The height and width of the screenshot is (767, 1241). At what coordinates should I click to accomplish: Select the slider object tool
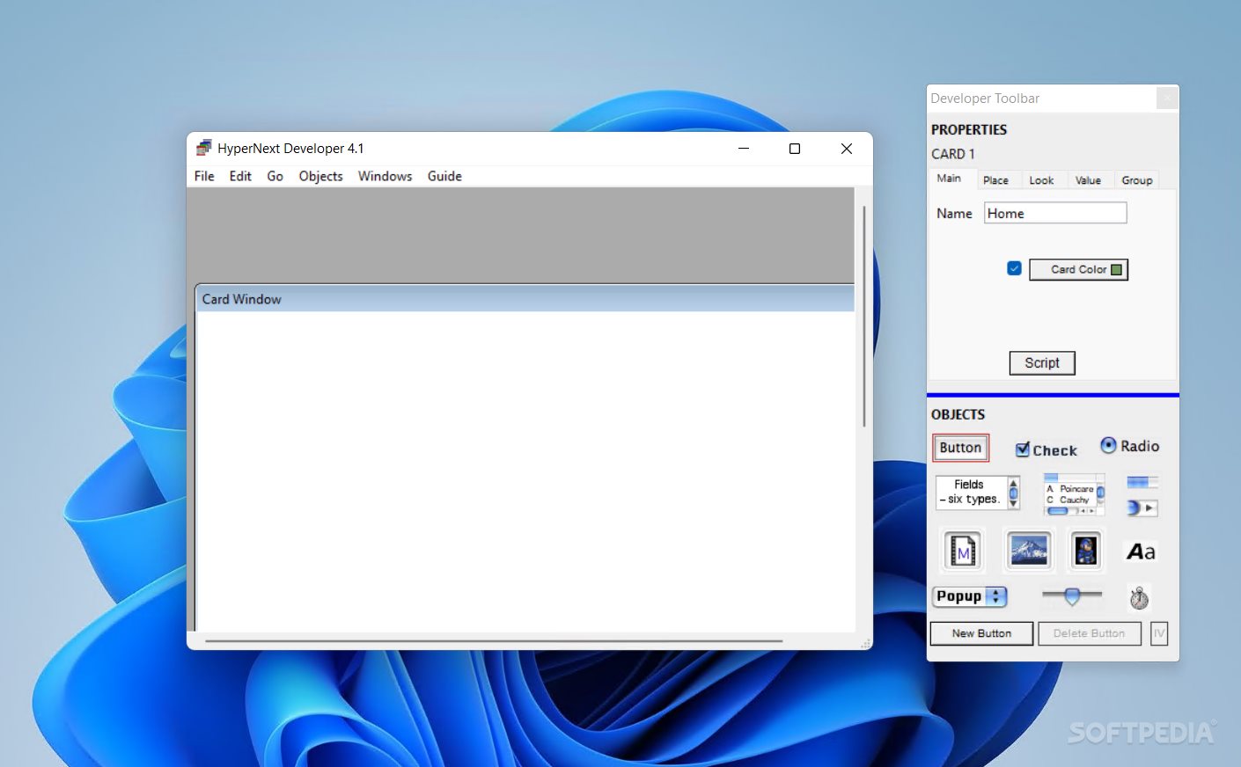(x=1072, y=596)
